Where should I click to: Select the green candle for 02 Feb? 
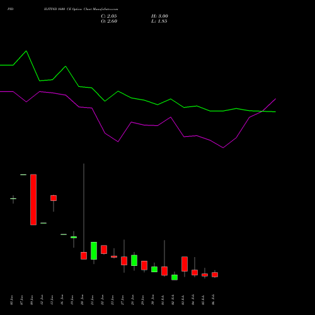tap(175, 277)
